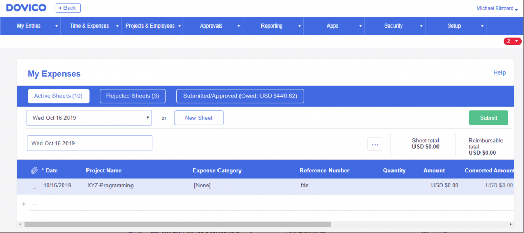Expand the Reporting menu arrow
Image resolution: width=524 pixels, height=233 pixels.
click(x=300, y=26)
